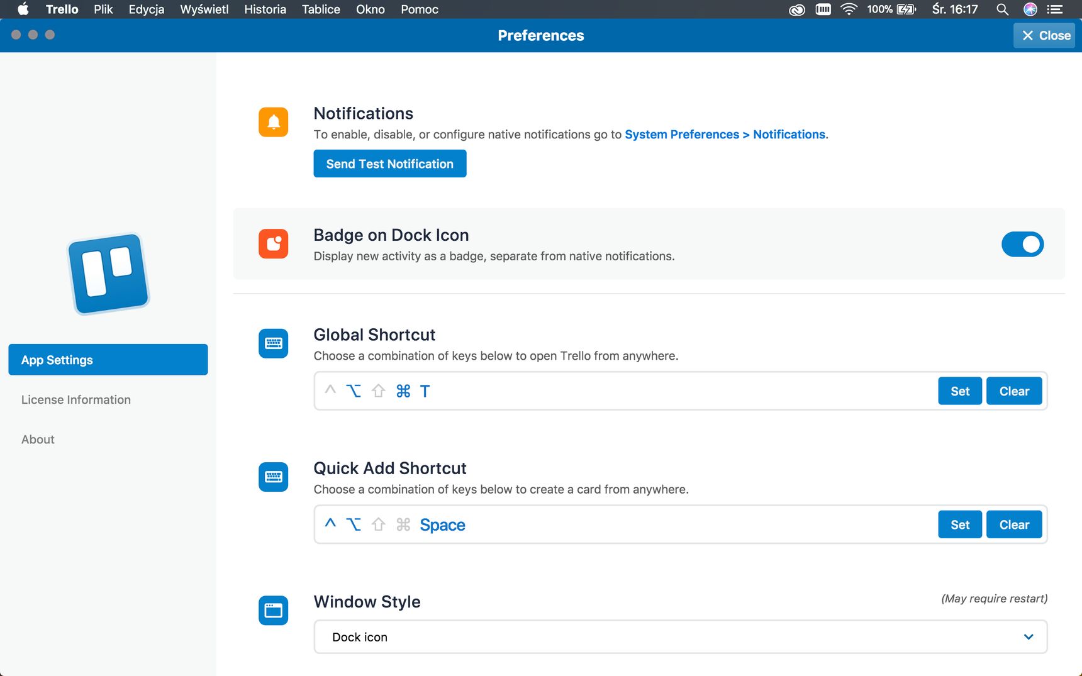The height and width of the screenshot is (676, 1082).
Task: Open the Historia menu
Action: pos(265,9)
